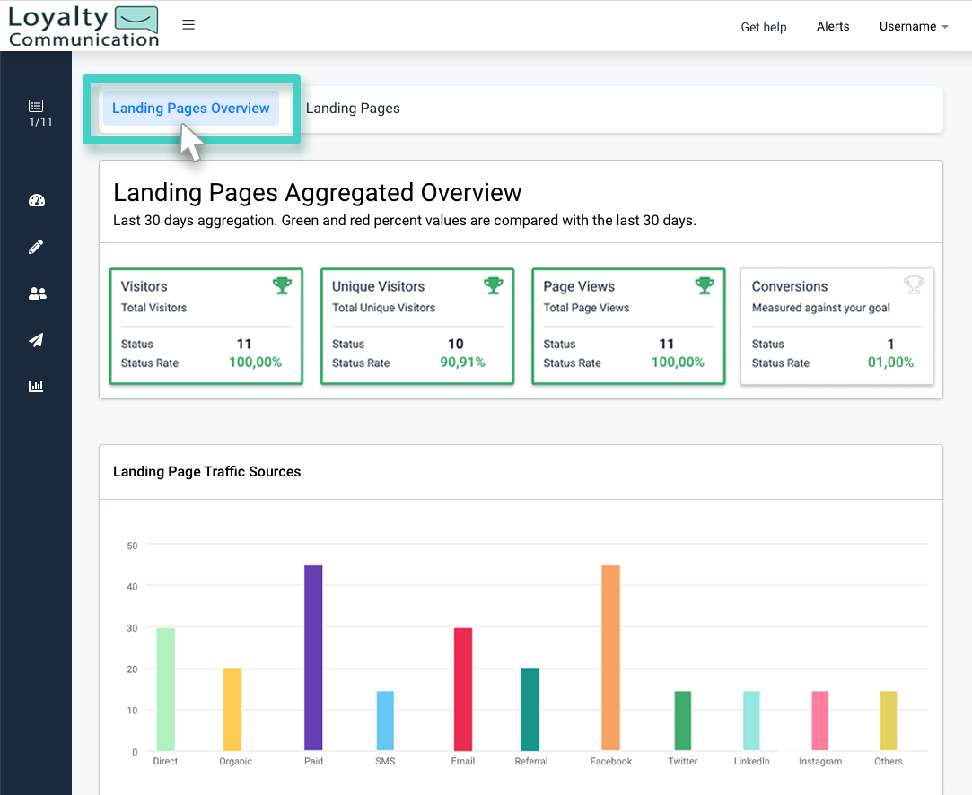972x795 pixels.
Task: Click the grey trophy on Conversions card
Action: click(x=914, y=284)
